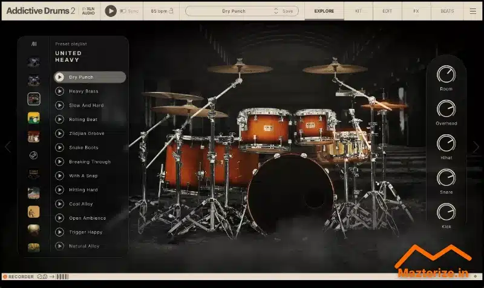
Task: Go to next kit with right arrow
Action: pyautogui.click(x=476, y=147)
